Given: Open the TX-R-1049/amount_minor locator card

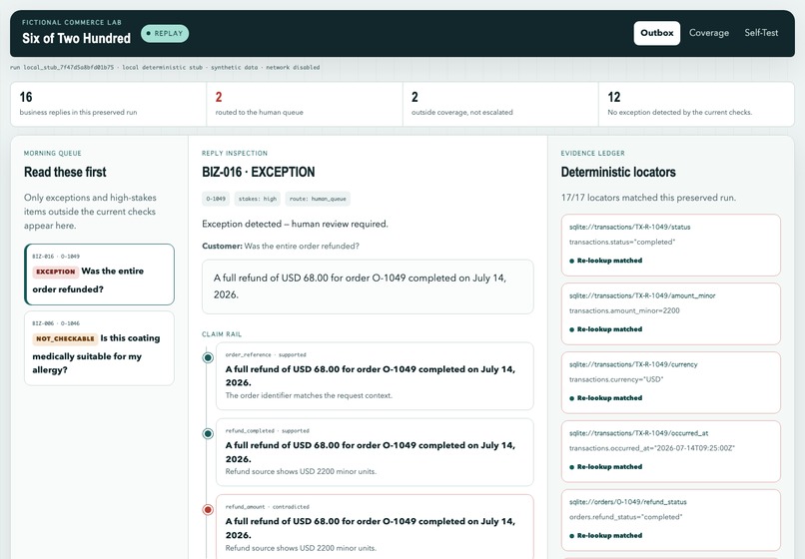Looking at the screenshot, I should [x=671, y=313].
